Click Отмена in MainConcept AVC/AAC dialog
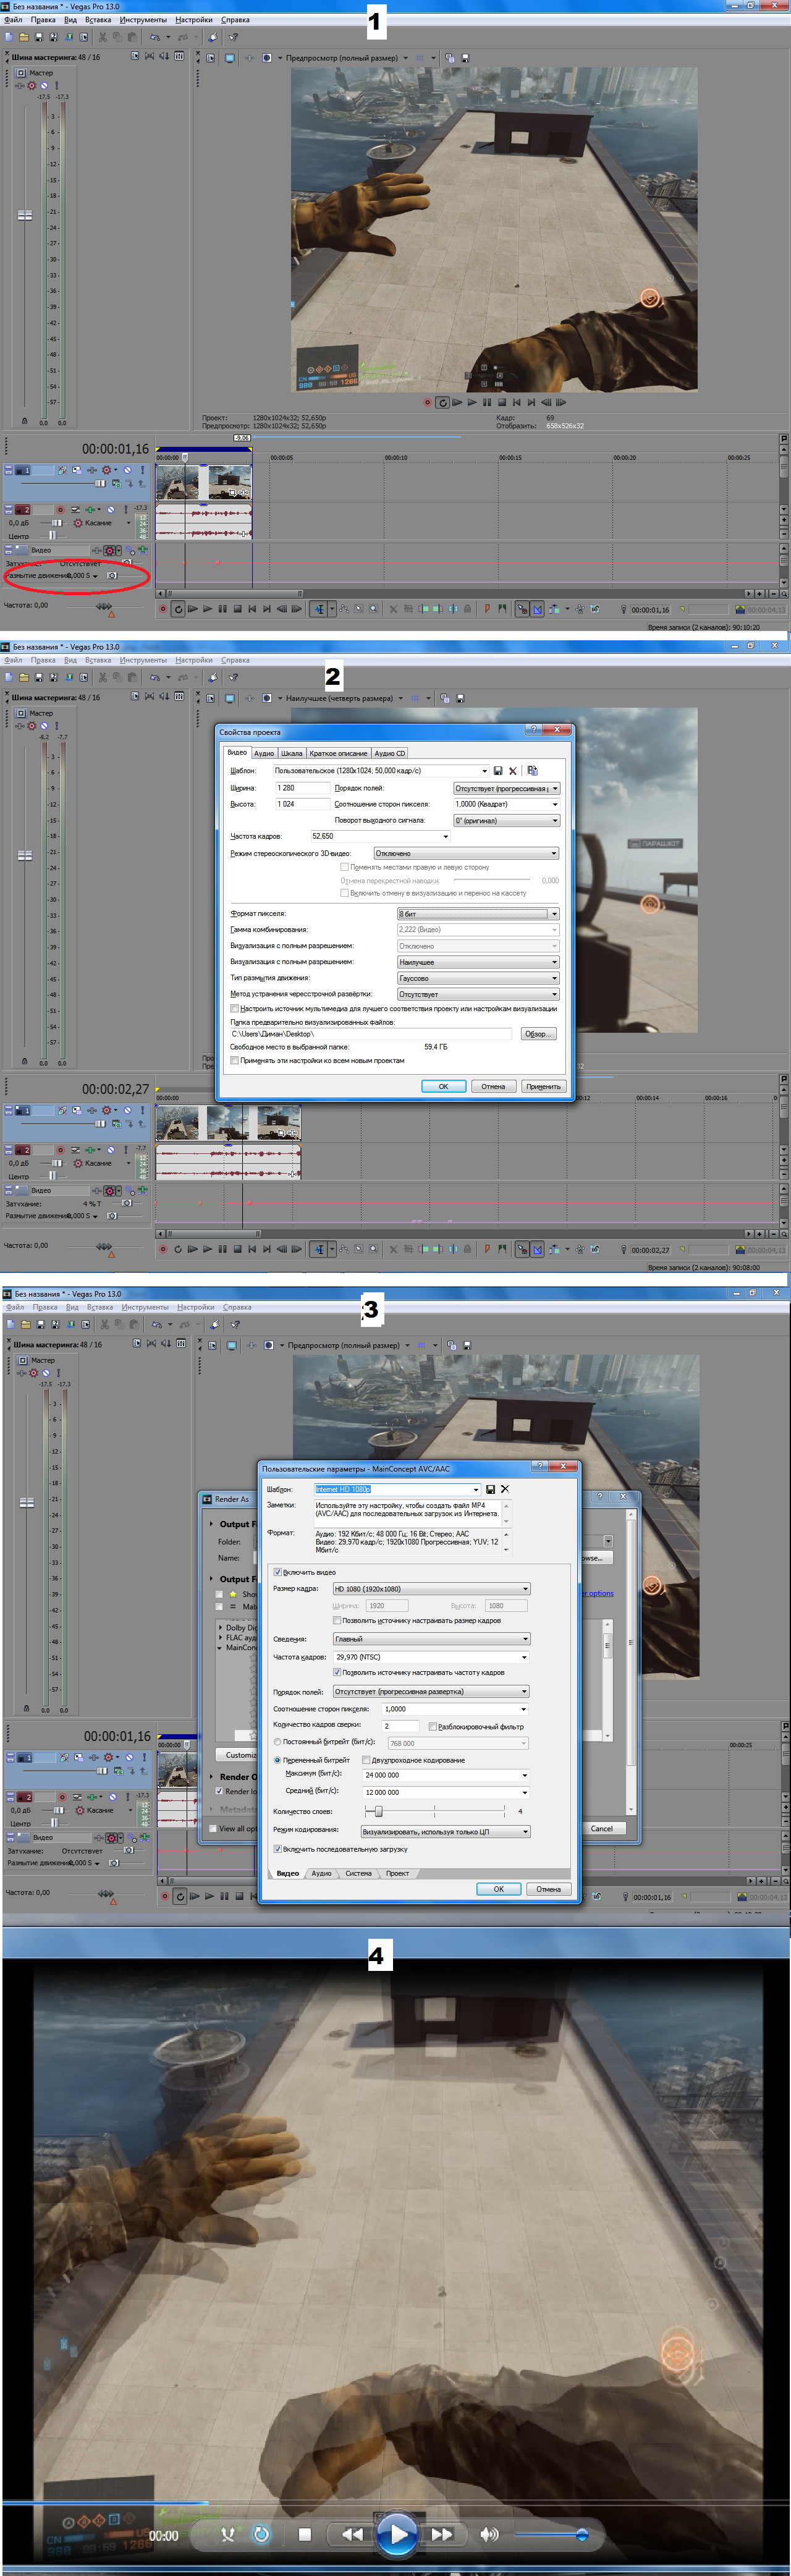This screenshot has height=2576, width=791. click(x=548, y=1889)
